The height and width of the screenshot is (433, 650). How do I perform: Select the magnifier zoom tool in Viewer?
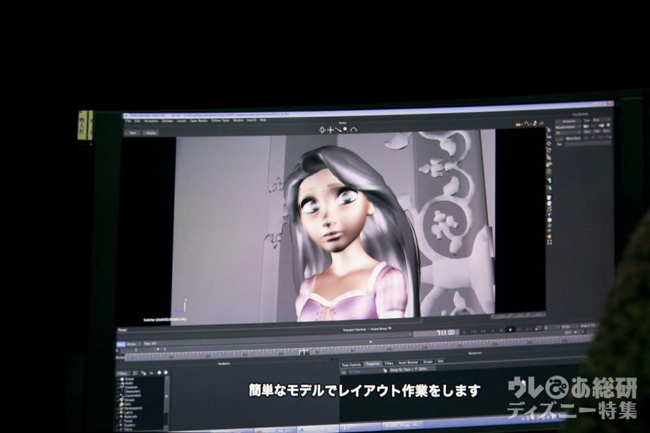pos(345,130)
